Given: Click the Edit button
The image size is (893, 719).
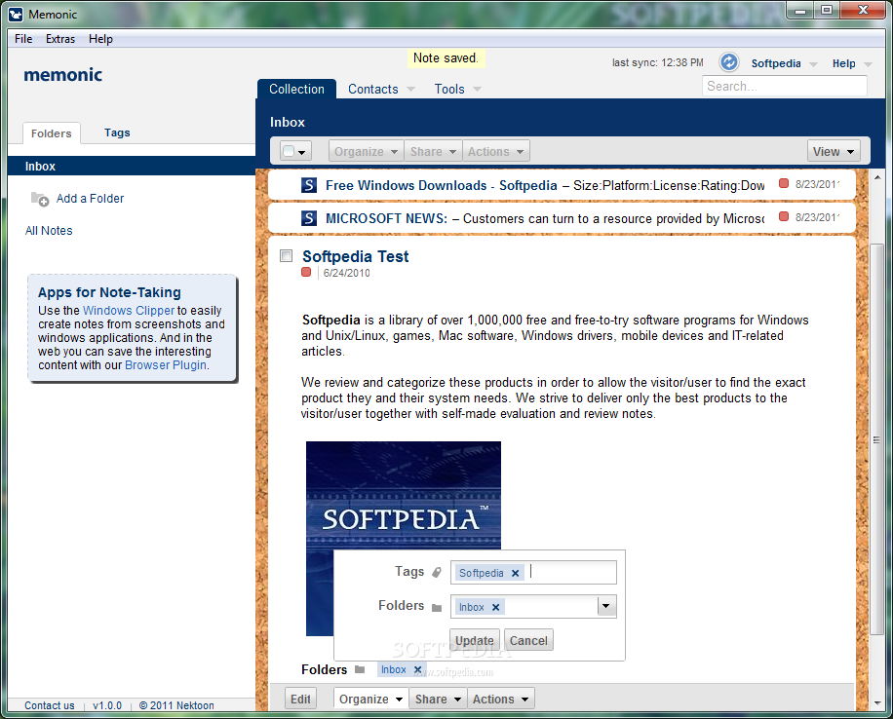Looking at the screenshot, I should pyautogui.click(x=300, y=700).
